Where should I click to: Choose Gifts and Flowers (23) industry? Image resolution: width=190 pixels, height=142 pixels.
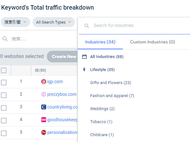[111, 82]
